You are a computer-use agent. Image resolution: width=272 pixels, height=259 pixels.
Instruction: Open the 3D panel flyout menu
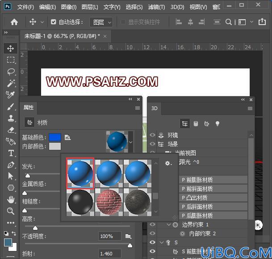pos(250,108)
